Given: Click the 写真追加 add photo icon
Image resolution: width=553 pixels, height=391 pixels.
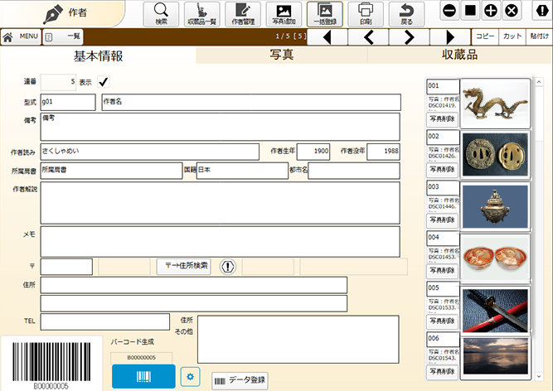Looking at the screenshot, I should coord(284,13).
